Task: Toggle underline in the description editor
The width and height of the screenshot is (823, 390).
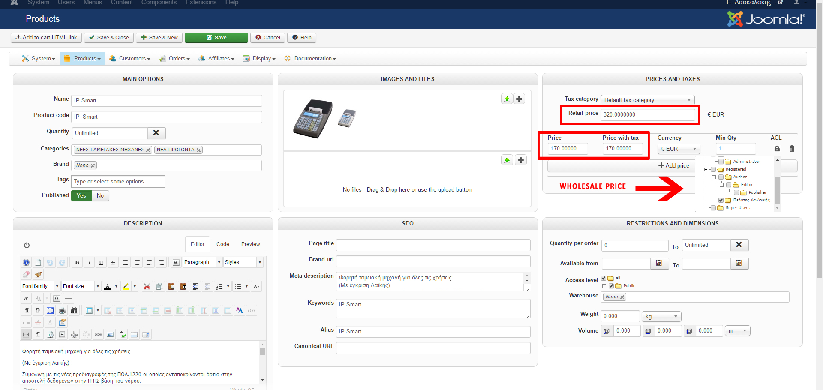Action: pos(101,262)
